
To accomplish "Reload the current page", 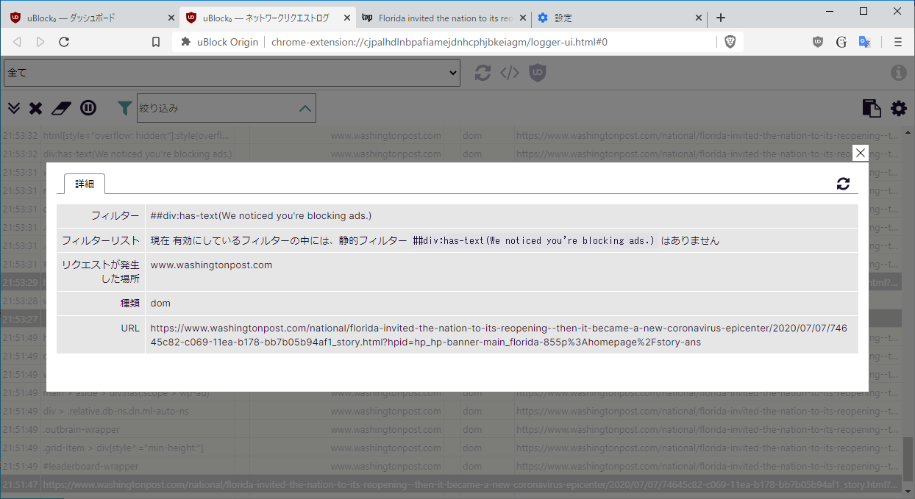I will pos(64,42).
